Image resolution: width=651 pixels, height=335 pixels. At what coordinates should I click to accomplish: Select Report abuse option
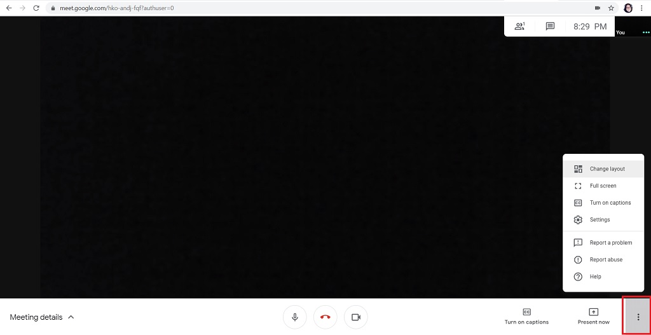click(606, 259)
